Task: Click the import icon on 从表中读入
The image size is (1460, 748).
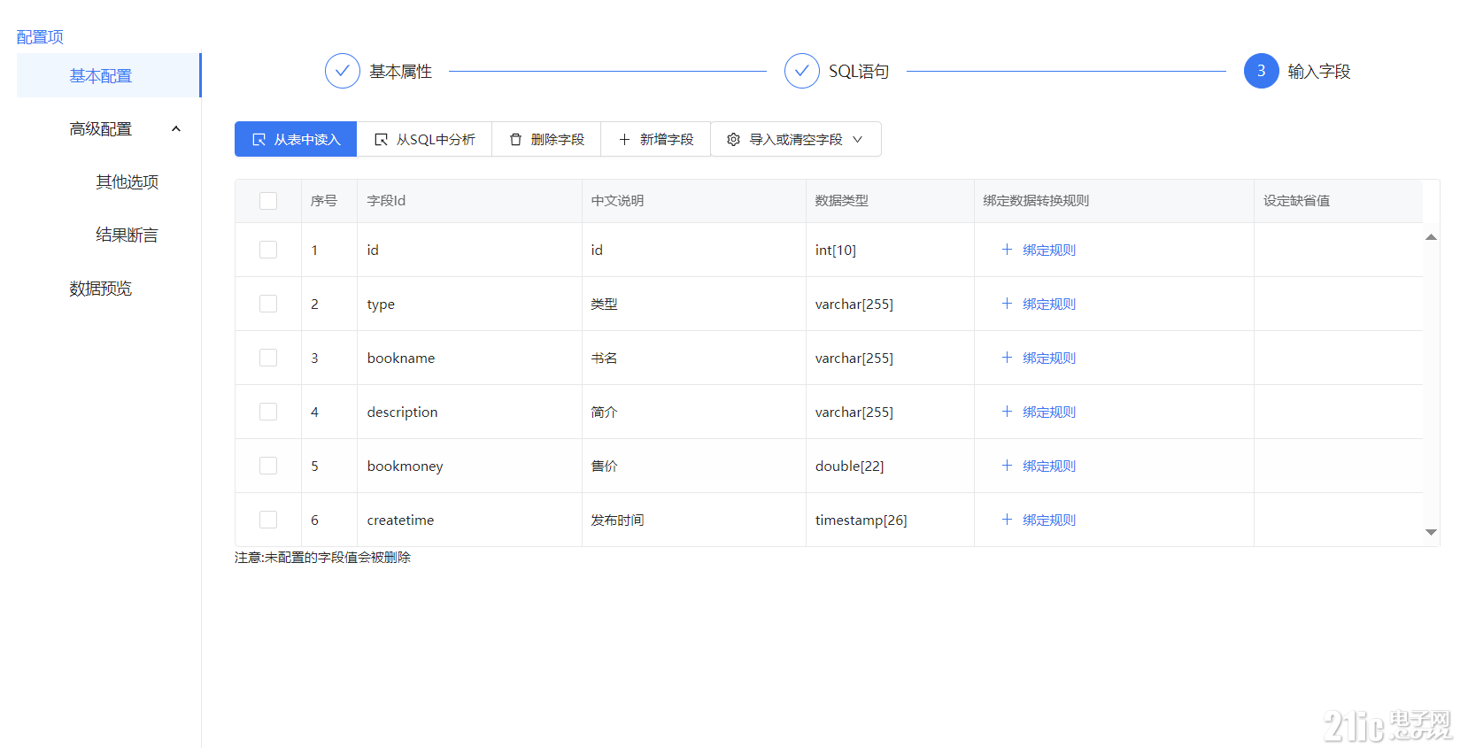Action: [x=259, y=140]
